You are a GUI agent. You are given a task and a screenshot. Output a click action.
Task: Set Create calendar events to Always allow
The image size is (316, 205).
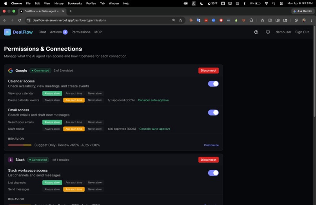point(52,100)
